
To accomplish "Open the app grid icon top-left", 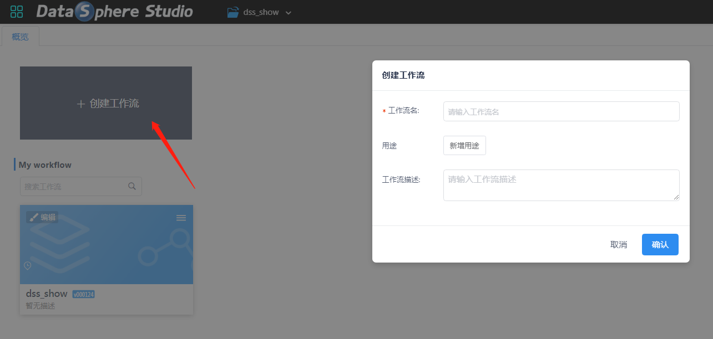I will point(17,12).
